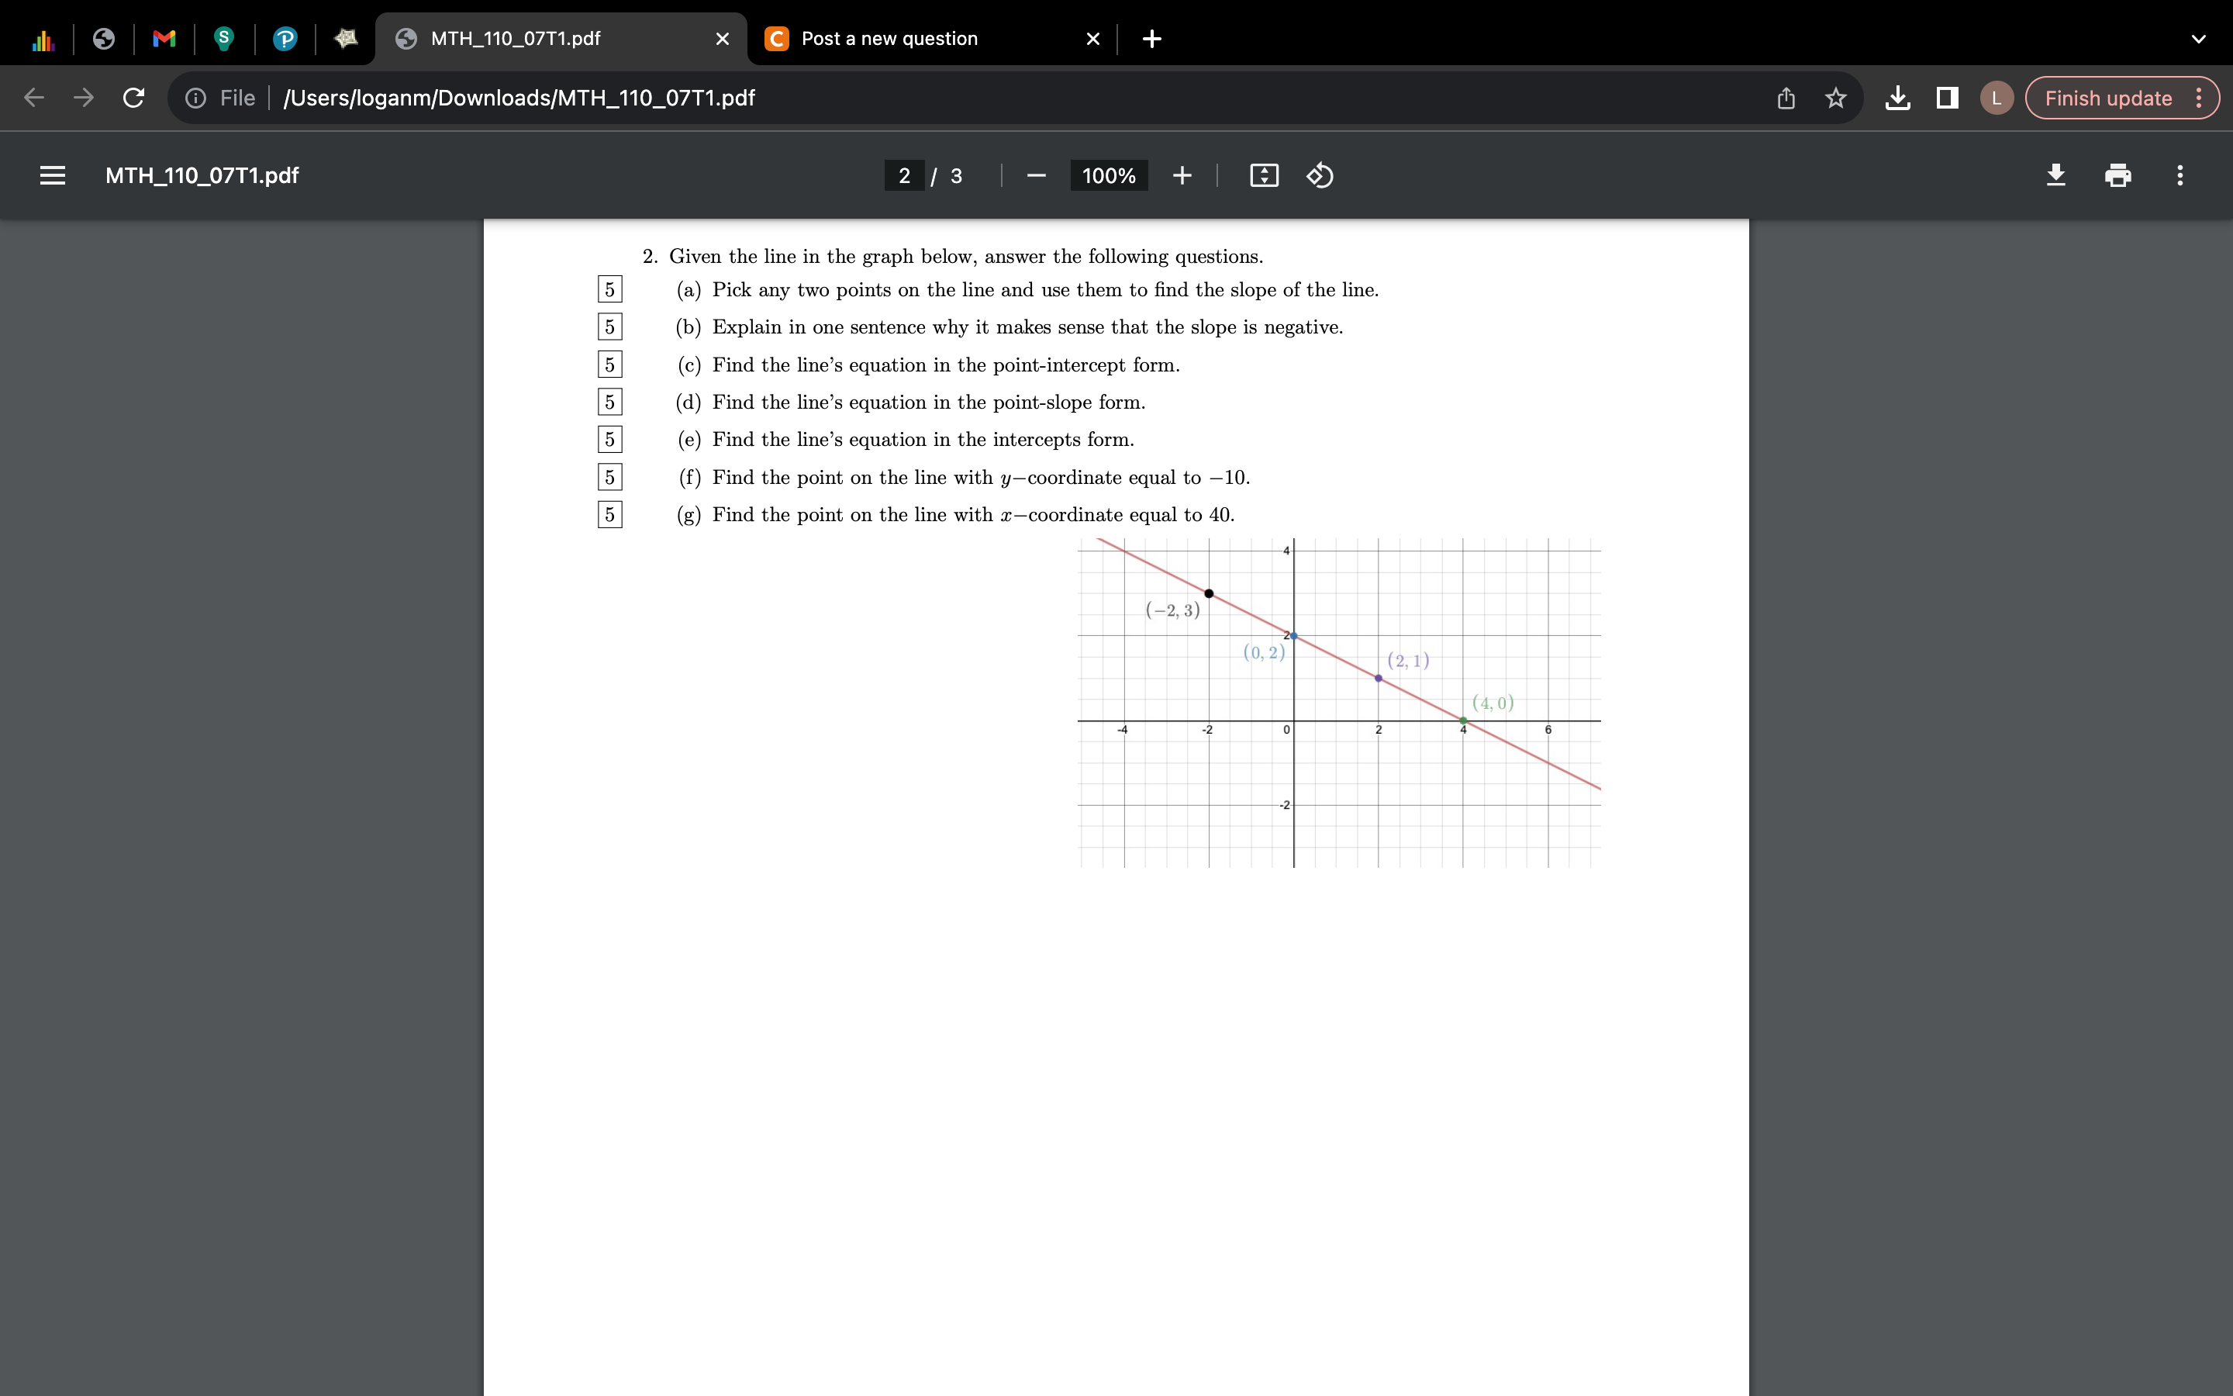Screen dimensions: 2233x1396
Task: Open a new tab with plus button
Action: coord(1151,39)
